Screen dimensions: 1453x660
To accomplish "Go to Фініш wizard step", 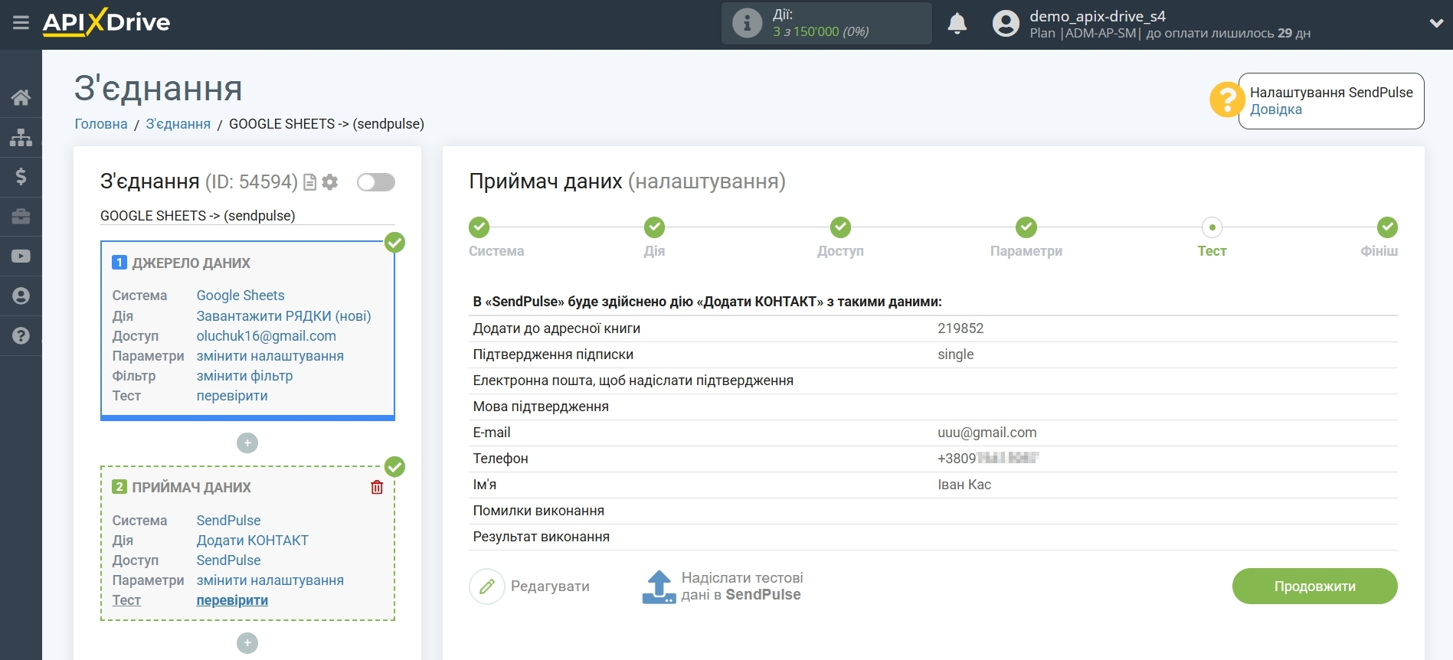I will pos(1387,227).
